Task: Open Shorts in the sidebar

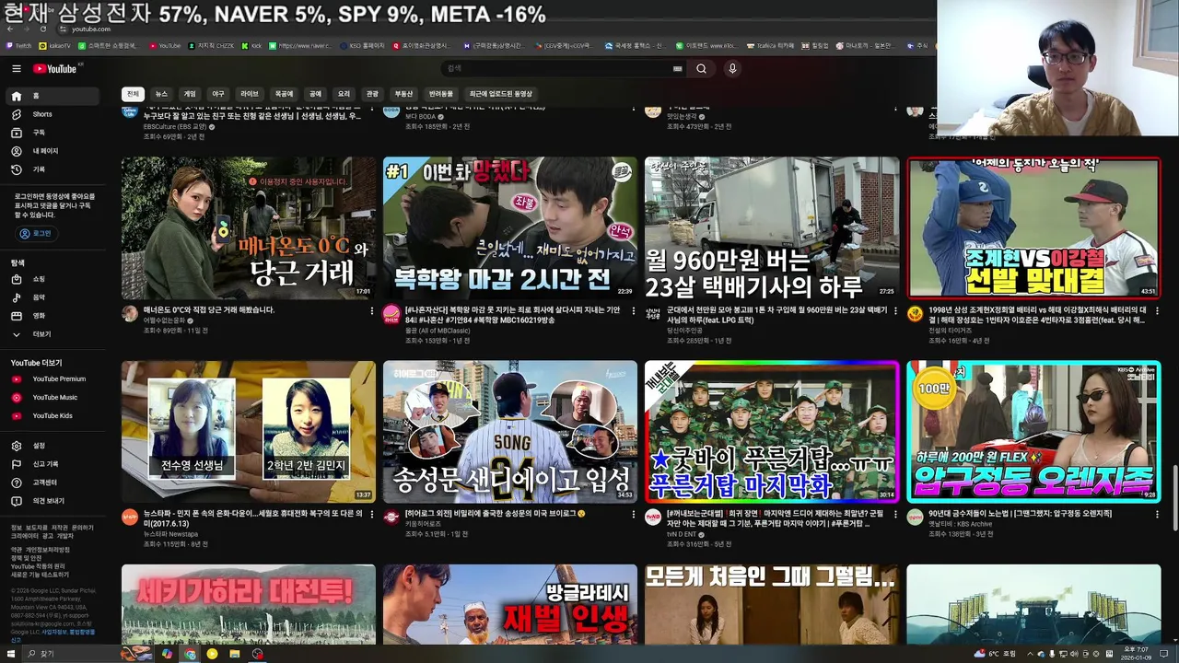Action: pyautogui.click(x=53, y=114)
